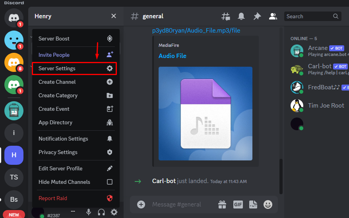Open Server Boost from menu

(76, 39)
